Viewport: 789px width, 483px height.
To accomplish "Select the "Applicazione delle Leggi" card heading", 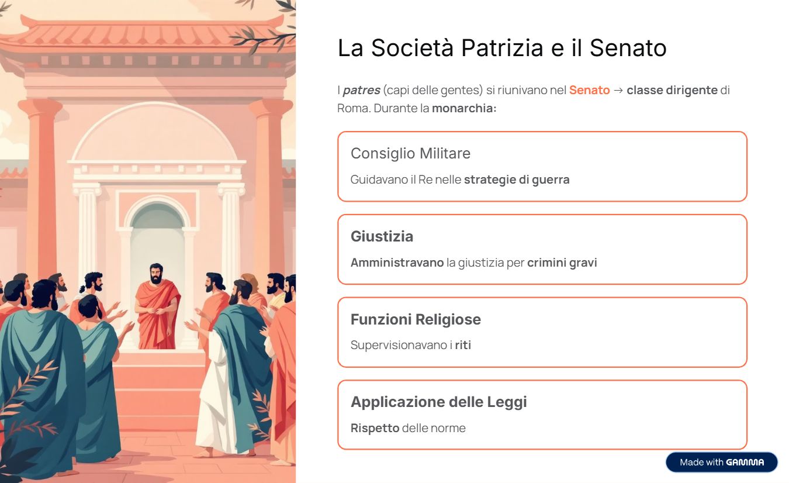I will coord(438,402).
